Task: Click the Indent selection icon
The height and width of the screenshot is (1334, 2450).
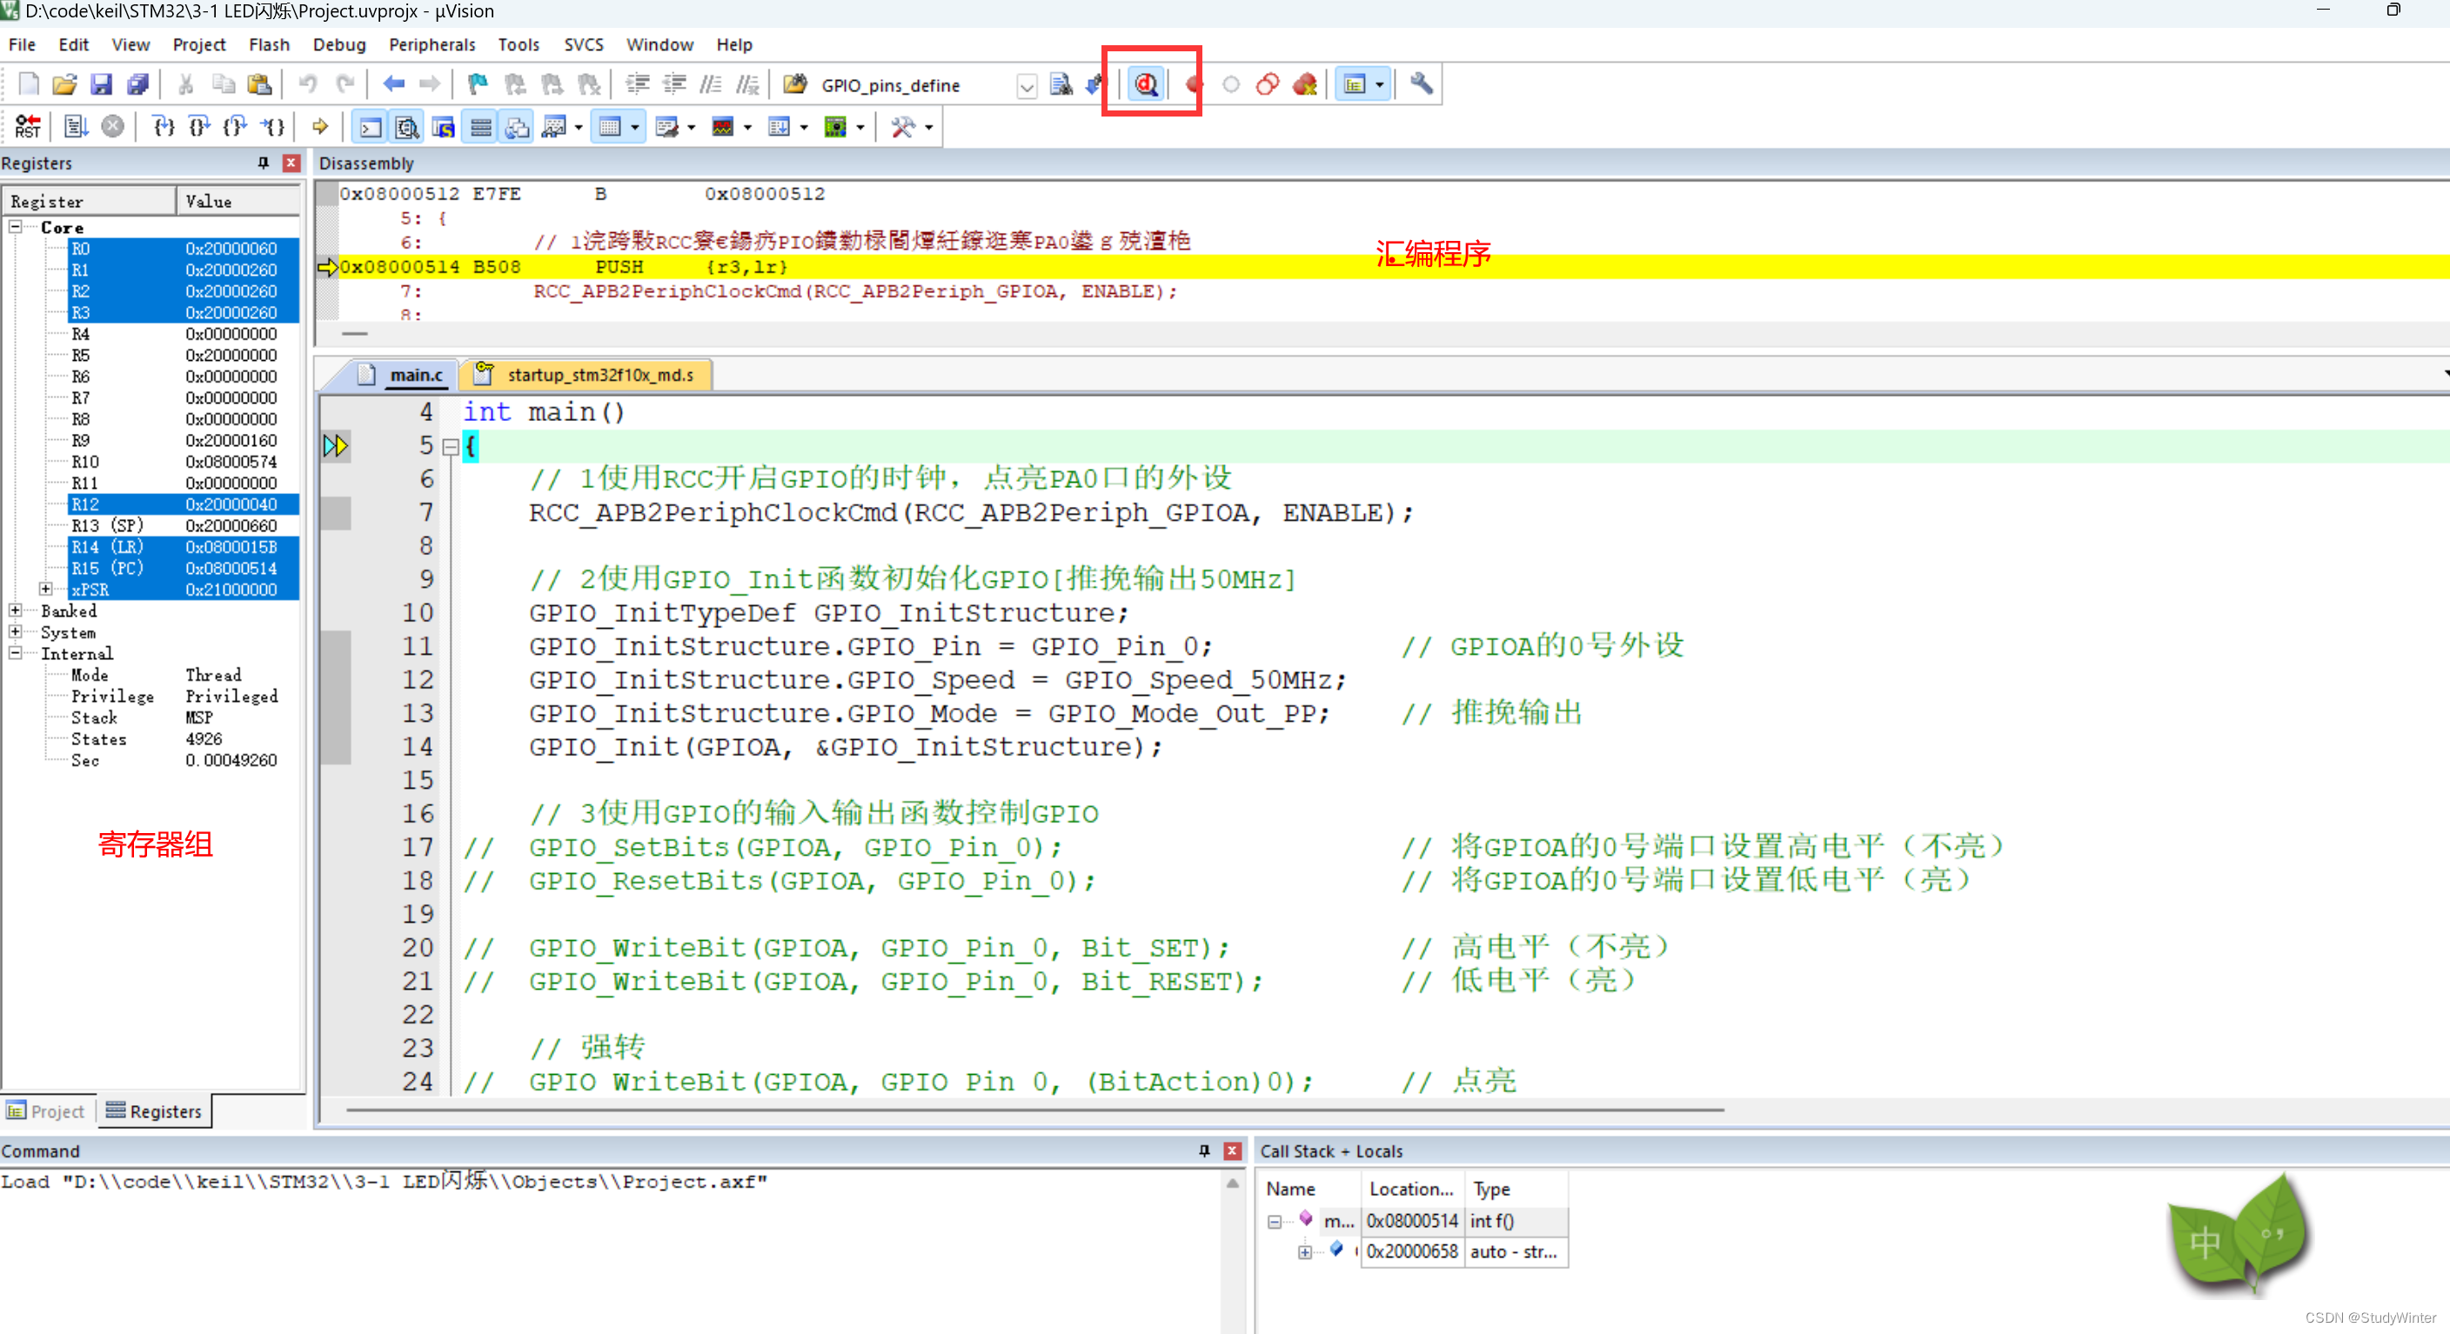Action: [637, 84]
